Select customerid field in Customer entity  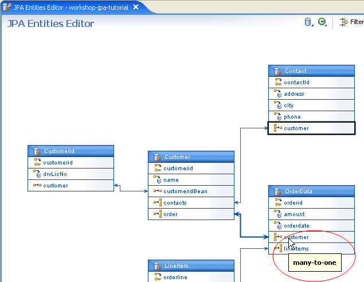[191, 169]
